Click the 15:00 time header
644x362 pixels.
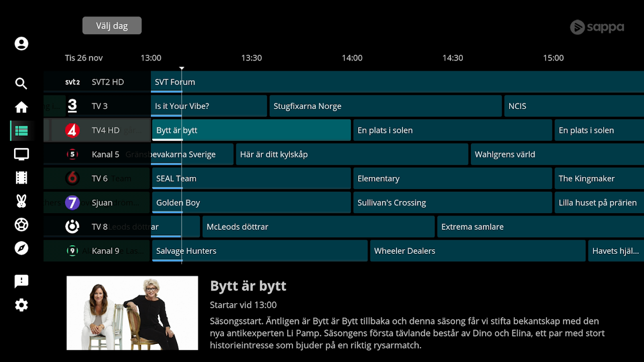click(x=553, y=58)
